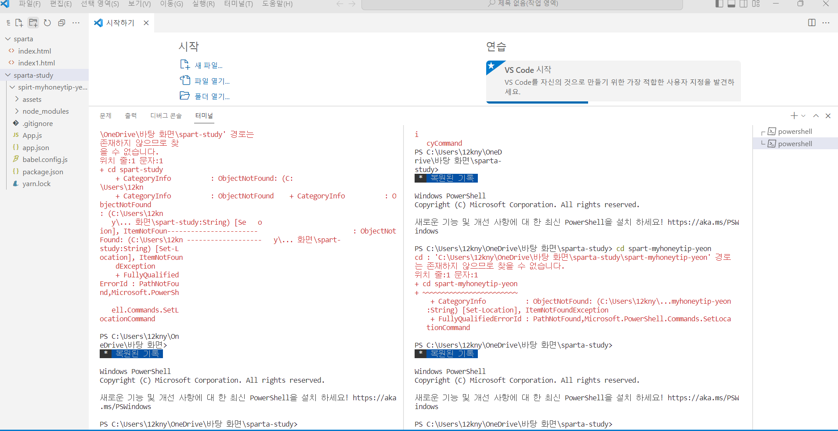The width and height of the screenshot is (838, 431).
Task: Click the 새 파일... link
Action: [x=208, y=65]
